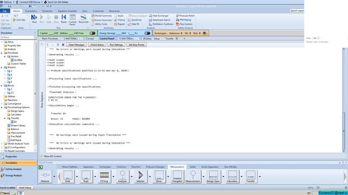This screenshot has height=195, width=348.
Task: Open Utility Costs in the ribbon
Action: click(x=99, y=24)
